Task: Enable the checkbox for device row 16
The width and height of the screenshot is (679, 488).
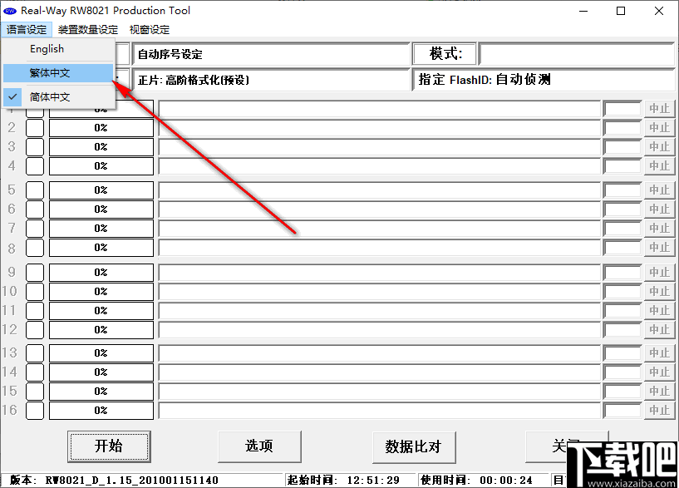Action: click(34, 411)
